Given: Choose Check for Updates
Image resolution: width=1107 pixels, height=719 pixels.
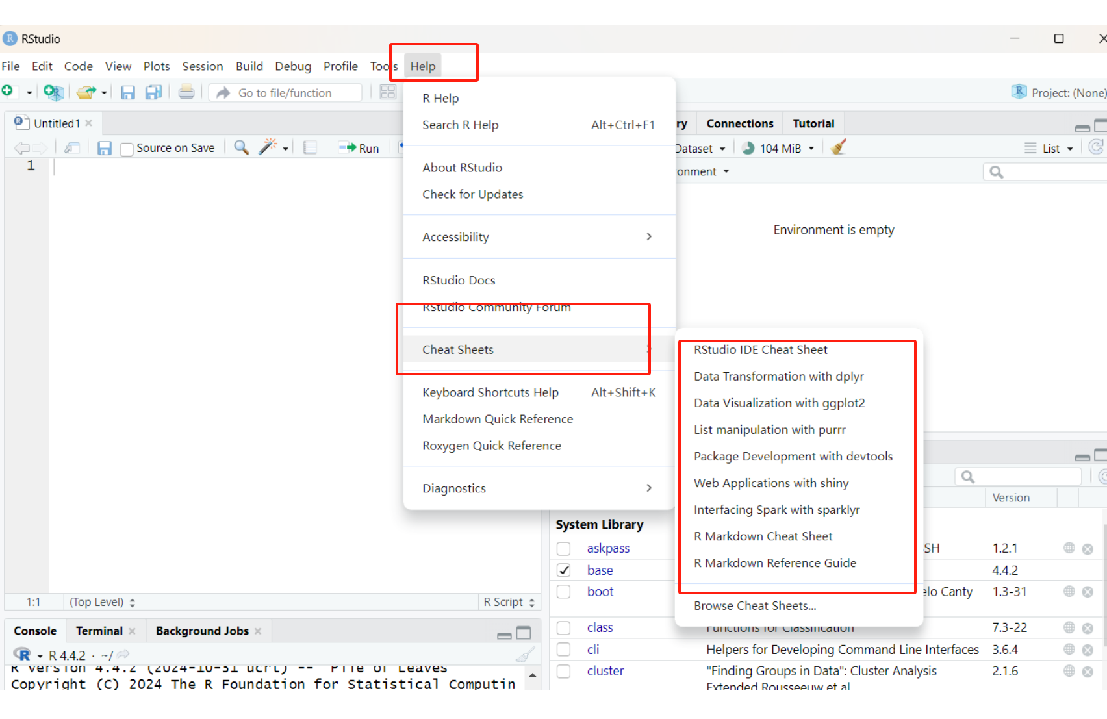Looking at the screenshot, I should [x=539, y=194].
